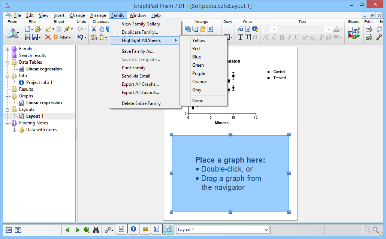Image resolution: width=386 pixels, height=239 pixels.
Task: Toggle the gallery view status bar icon
Action: 18,230
